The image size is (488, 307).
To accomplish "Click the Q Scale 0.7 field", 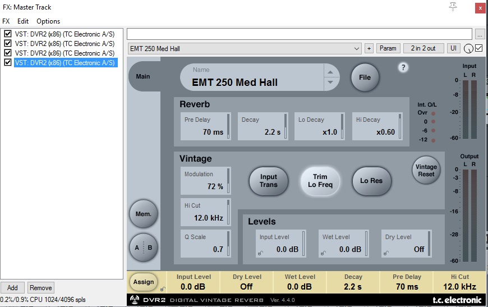I will [x=206, y=244].
